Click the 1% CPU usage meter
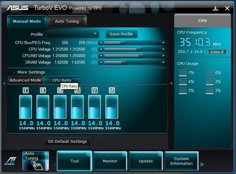Viewport: 236px width, 174px height. coord(183,73)
